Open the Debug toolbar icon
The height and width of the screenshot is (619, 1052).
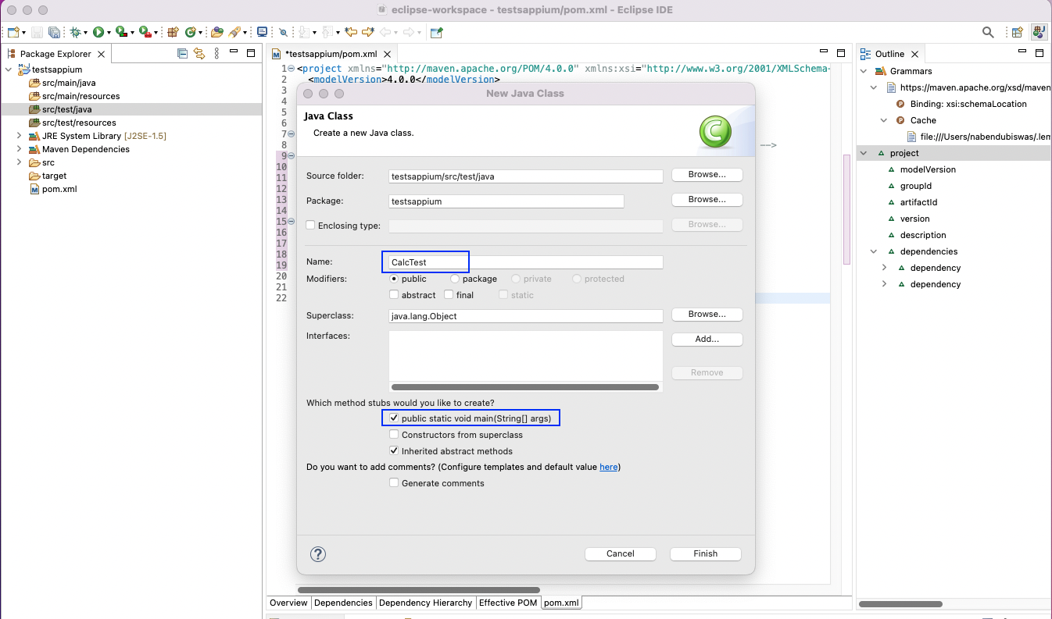pyautogui.click(x=76, y=31)
